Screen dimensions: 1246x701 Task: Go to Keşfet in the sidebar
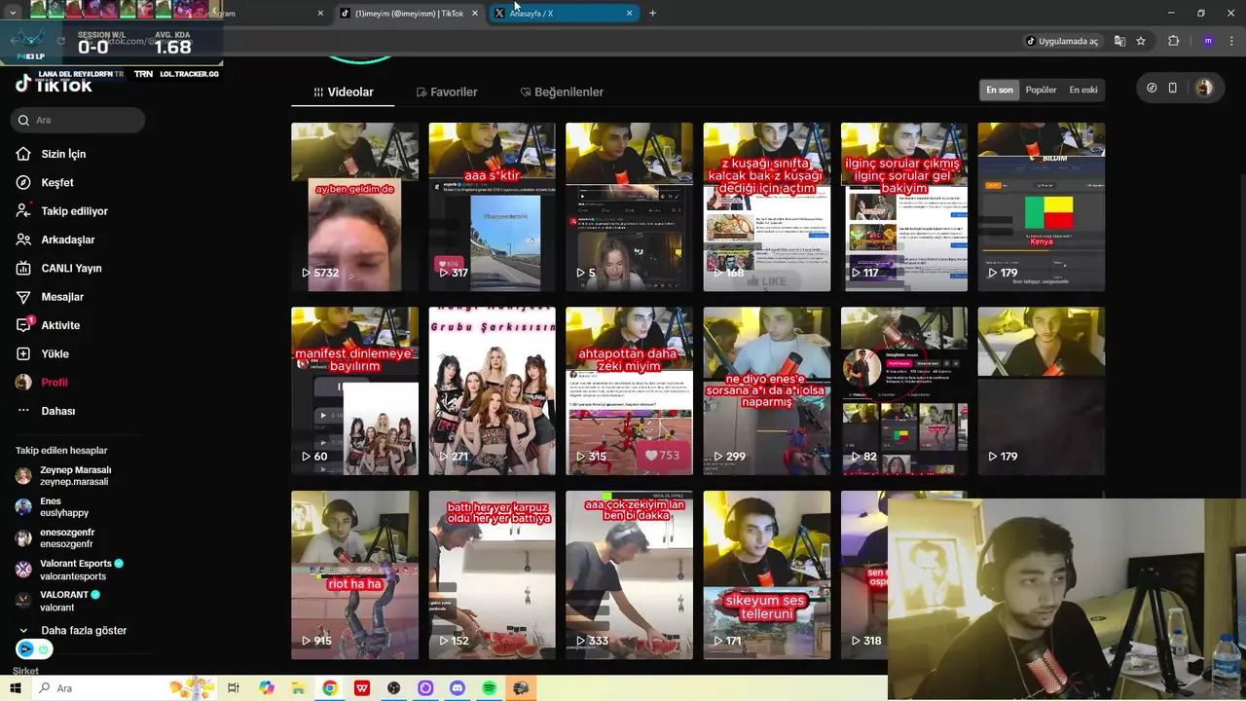[56, 182]
